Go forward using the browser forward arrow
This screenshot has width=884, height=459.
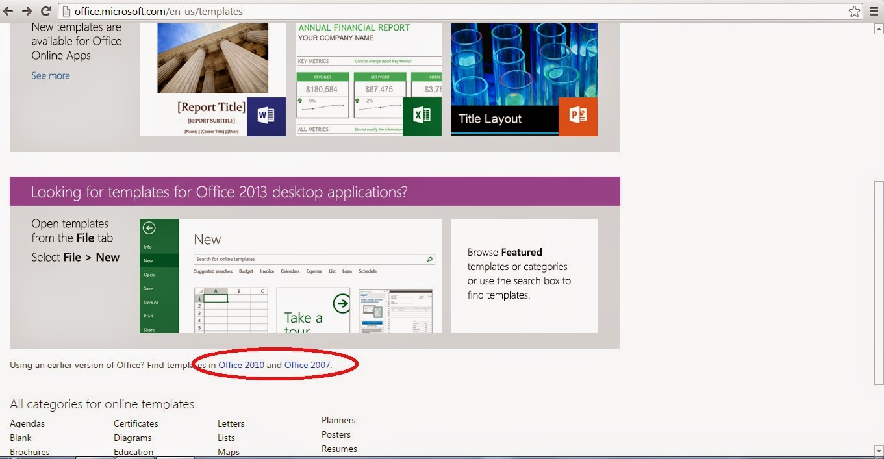pyautogui.click(x=27, y=11)
